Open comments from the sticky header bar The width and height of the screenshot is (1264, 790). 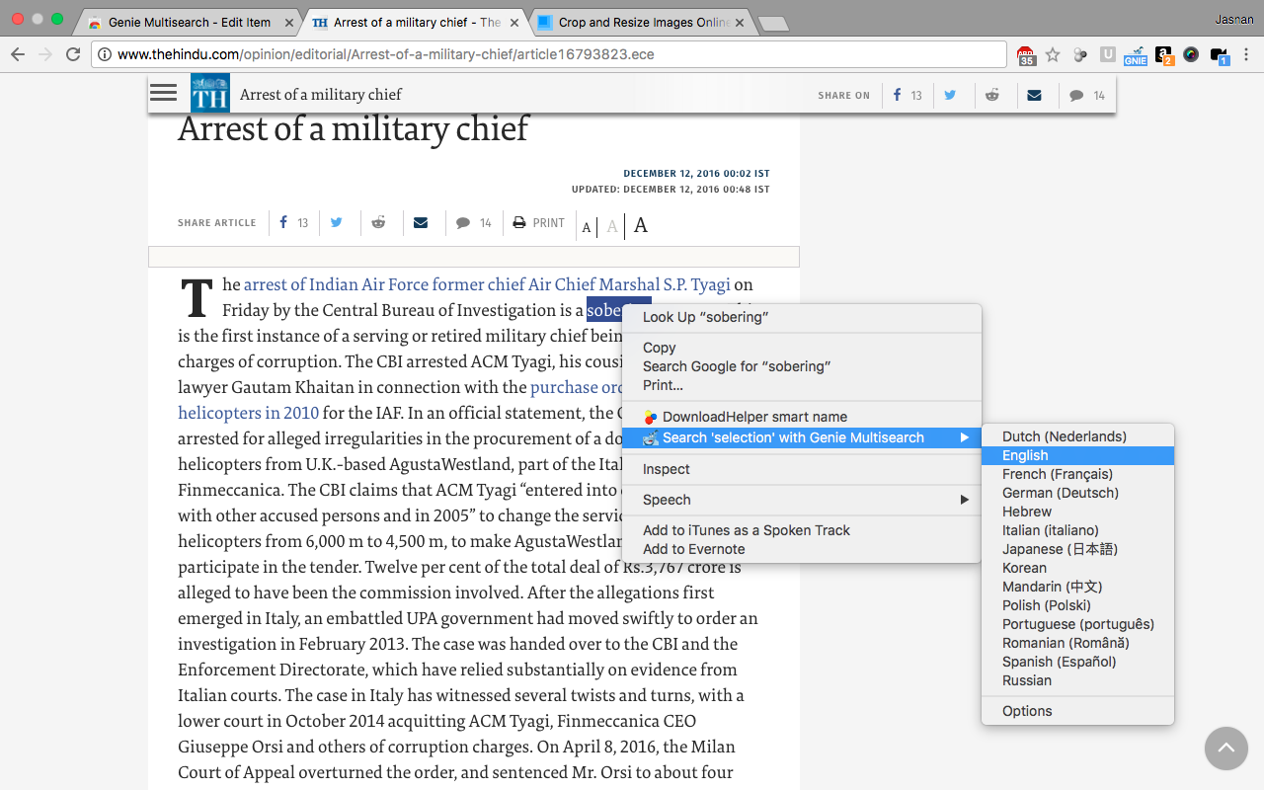(x=1086, y=95)
